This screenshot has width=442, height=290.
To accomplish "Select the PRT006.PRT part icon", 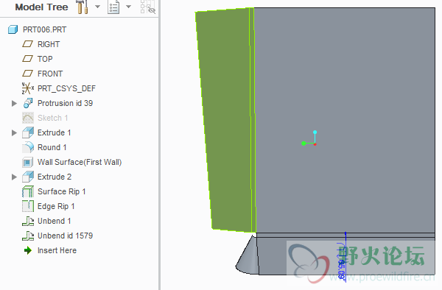I will click(13, 29).
